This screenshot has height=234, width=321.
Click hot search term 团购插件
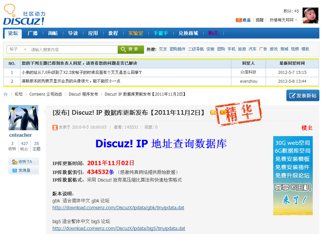178,49
